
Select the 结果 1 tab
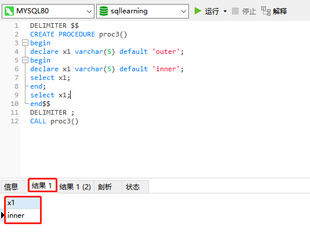(42, 185)
